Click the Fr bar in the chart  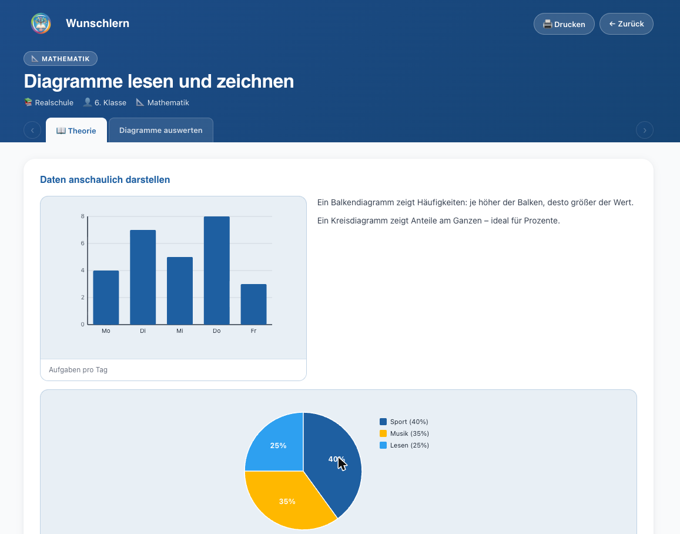coord(254,304)
